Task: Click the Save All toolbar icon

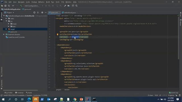Action: point(5,6)
